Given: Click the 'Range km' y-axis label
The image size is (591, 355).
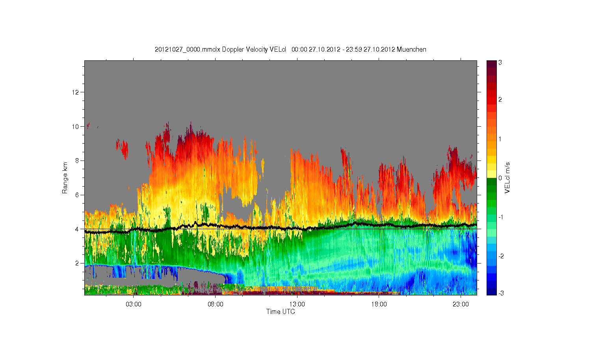Looking at the screenshot, I should click(65, 178).
